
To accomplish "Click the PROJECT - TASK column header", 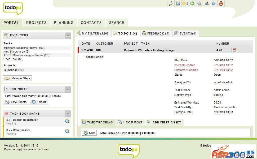I will (x=137, y=44).
